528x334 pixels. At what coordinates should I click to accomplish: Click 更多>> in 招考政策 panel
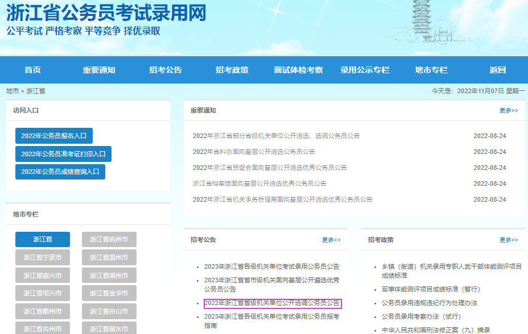pos(509,240)
